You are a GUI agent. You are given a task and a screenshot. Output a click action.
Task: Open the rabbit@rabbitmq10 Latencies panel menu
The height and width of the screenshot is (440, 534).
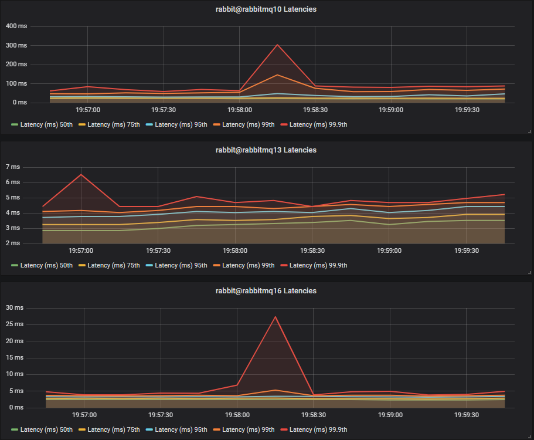[267, 9]
